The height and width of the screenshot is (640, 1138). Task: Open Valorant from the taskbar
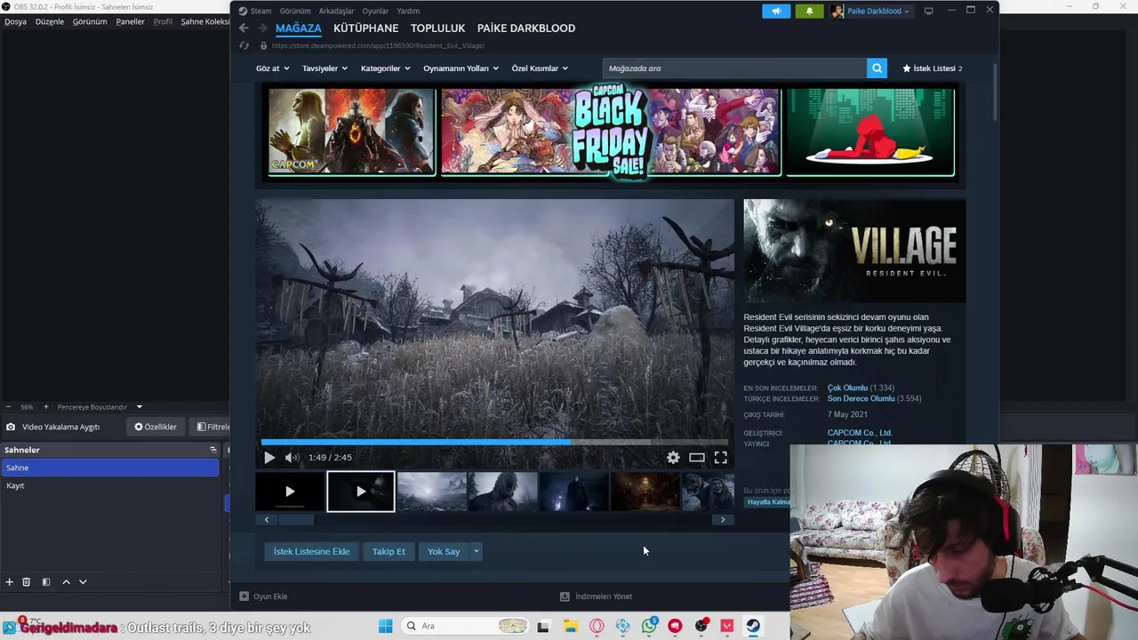click(x=727, y=626)
